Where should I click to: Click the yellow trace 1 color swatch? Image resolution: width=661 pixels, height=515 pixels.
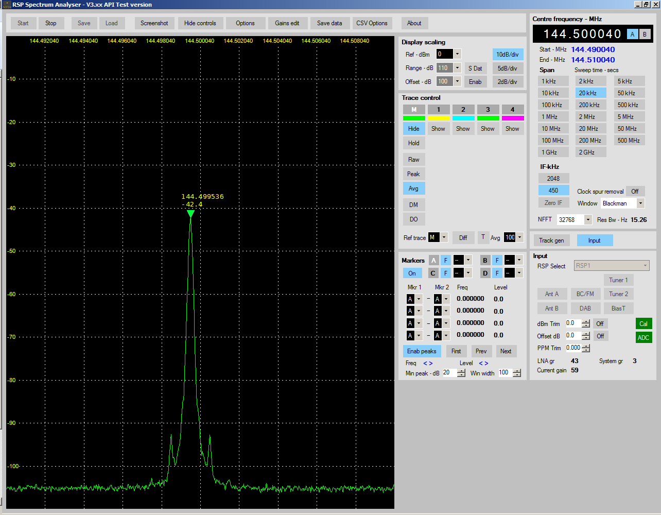(x=439, y=118)
